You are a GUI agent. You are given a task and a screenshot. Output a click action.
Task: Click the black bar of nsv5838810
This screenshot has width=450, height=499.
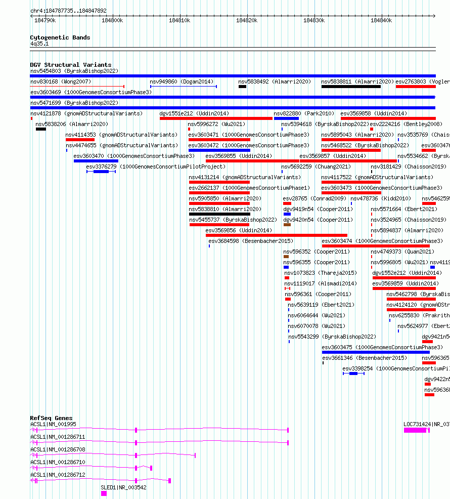[219, 214]
